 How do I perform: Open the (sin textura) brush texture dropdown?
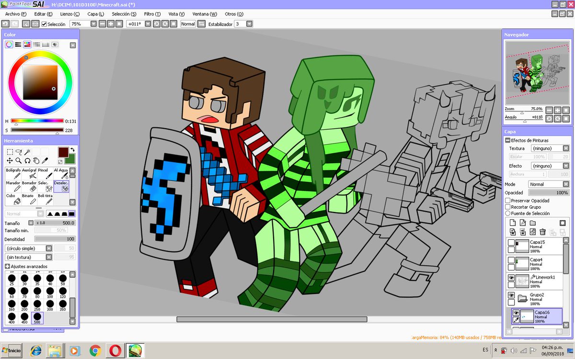point(49,257)
